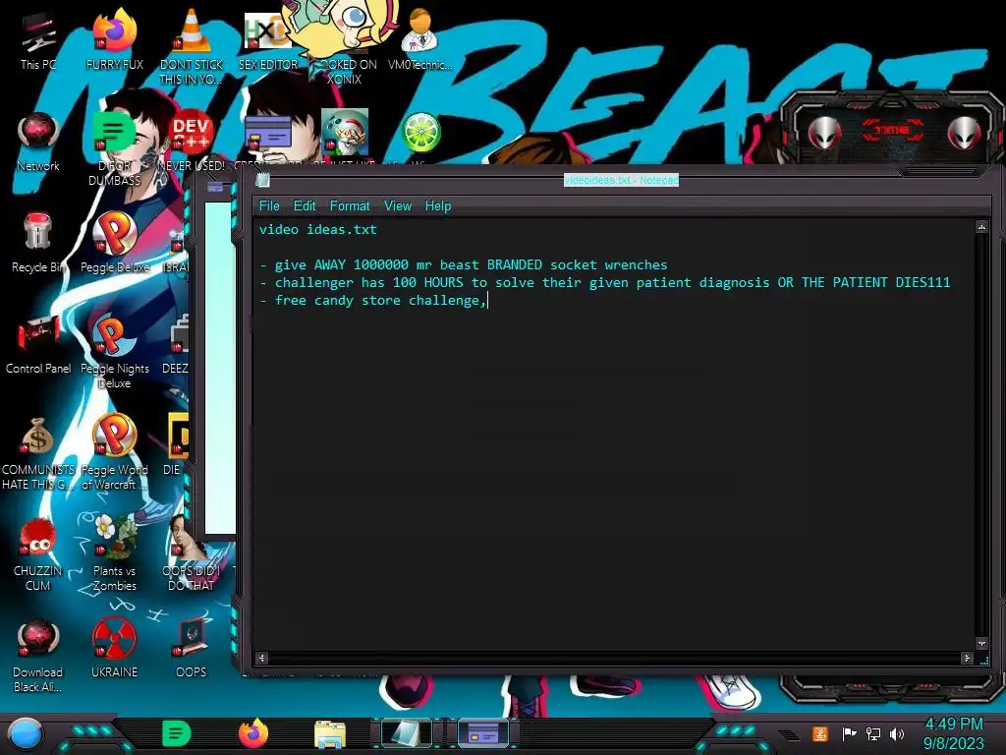
Task: Click the Notepad window title text
Action: coord(621,181)
